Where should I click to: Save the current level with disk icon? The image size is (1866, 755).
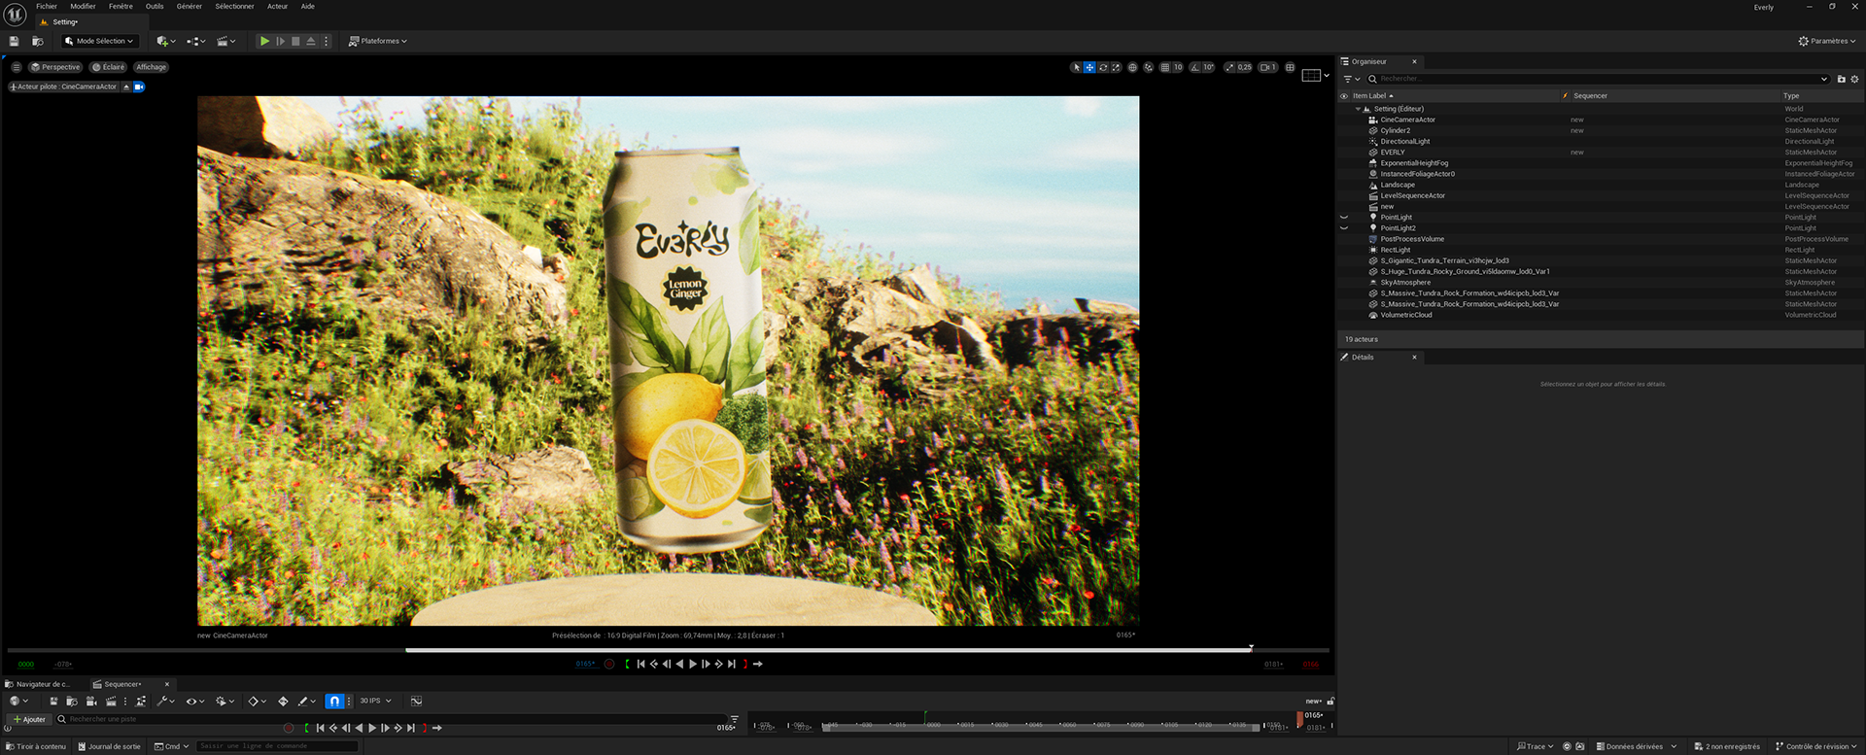pos(14,41)
